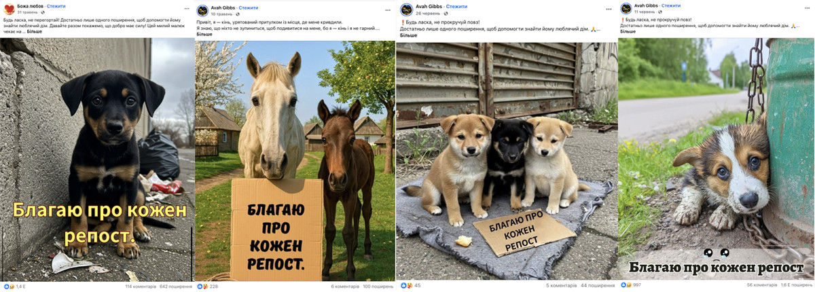The width and height of the screenshot is (815, 292).
Task: Open 114 коментарів on black puppy post
Action: (141, 287)
